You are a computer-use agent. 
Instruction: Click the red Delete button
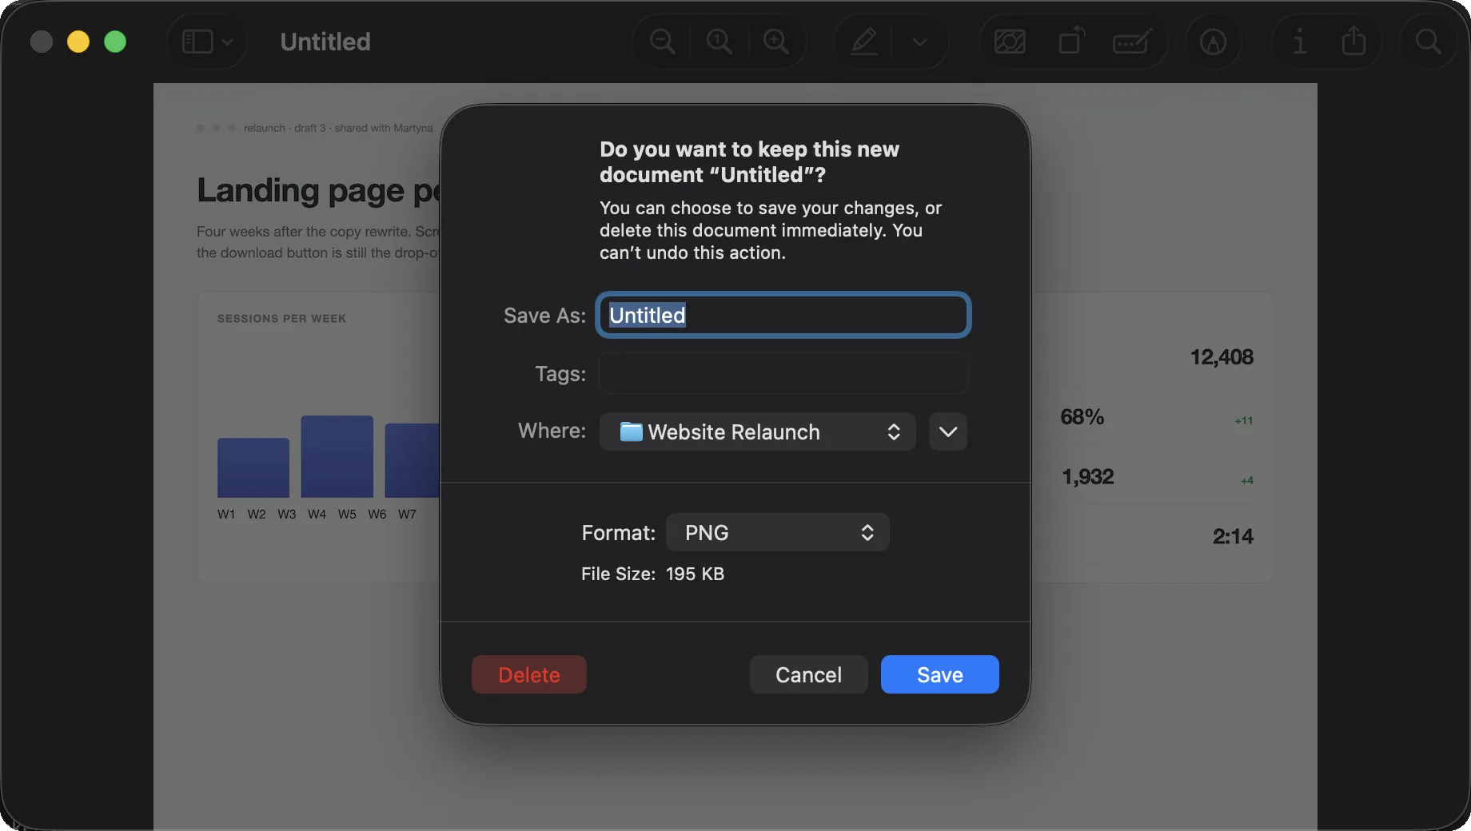click(529, 674)
